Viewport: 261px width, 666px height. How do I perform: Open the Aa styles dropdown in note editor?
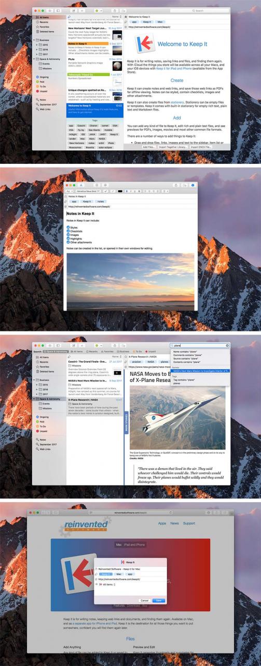point(69,191)
